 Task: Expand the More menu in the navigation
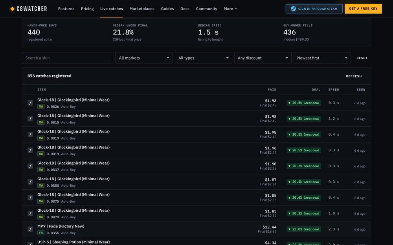(x=230, y=9)
